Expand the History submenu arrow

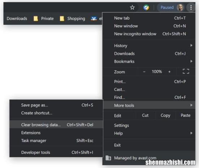(191, 46)
